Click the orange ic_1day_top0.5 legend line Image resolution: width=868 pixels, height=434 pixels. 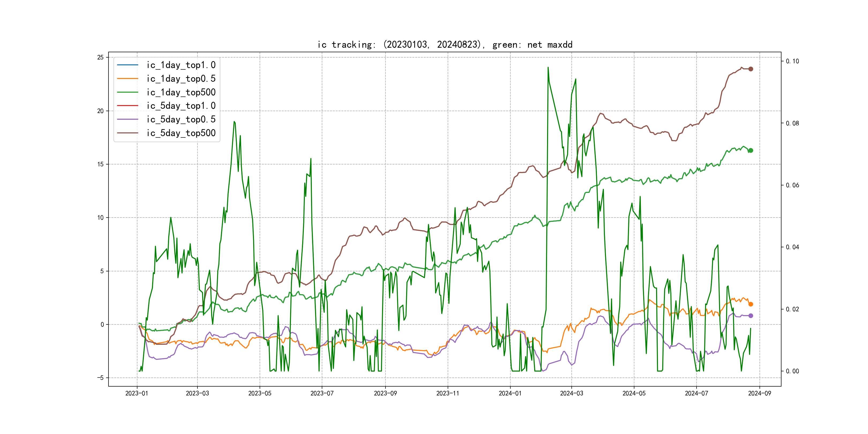127,78
